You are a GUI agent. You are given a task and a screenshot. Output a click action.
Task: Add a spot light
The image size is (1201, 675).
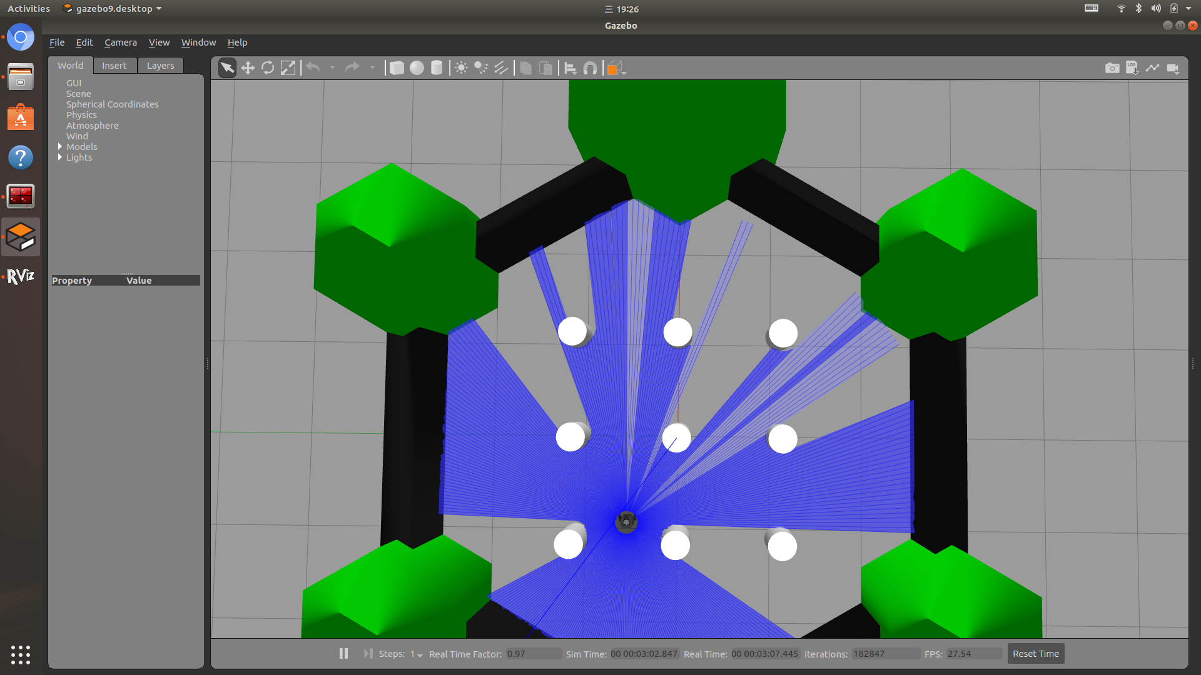pyautogui.click(x=481, y=68)
